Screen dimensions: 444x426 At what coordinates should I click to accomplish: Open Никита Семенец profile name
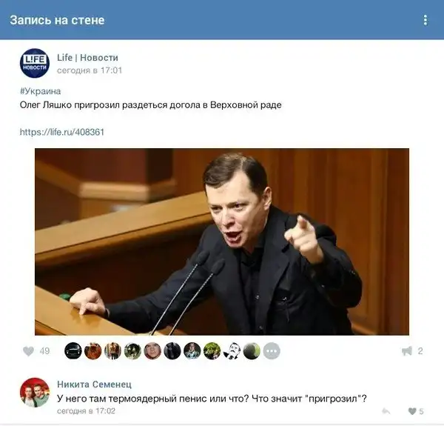pyautogui.click(x=94, y=385)
